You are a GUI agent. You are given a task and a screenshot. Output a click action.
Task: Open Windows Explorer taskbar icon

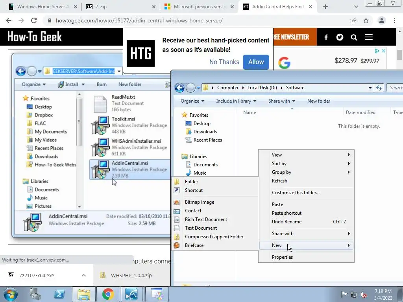84,294
